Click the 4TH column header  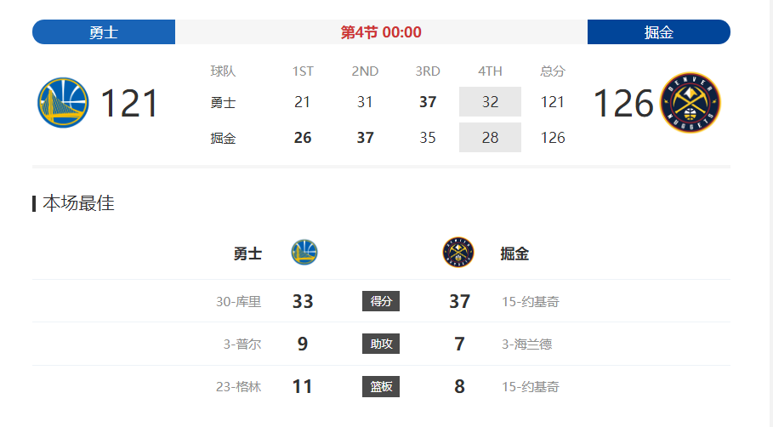[x=490, y=71]
